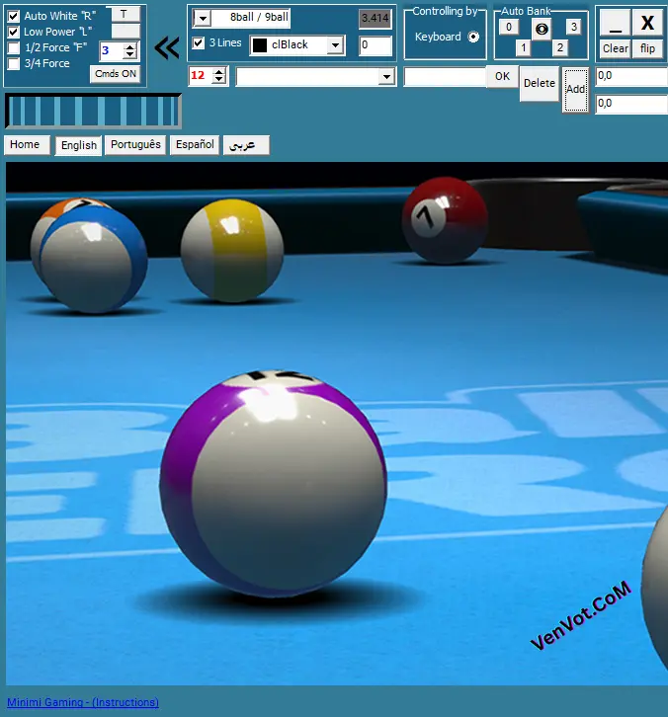Decrease the red 12 spinner value

219,80
